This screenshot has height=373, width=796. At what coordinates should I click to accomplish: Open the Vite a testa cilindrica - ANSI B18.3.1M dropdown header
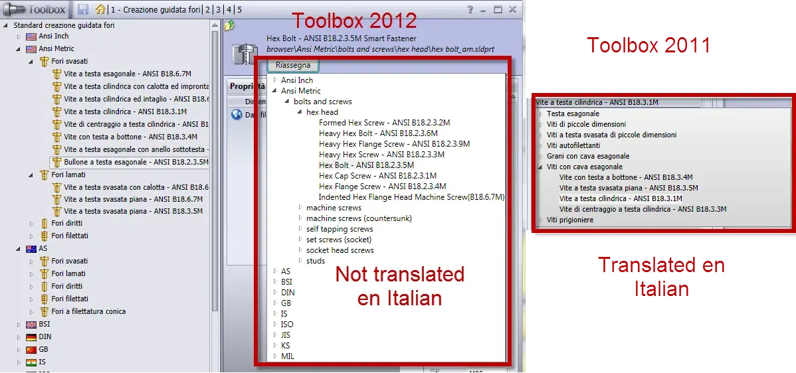(617, 102)
